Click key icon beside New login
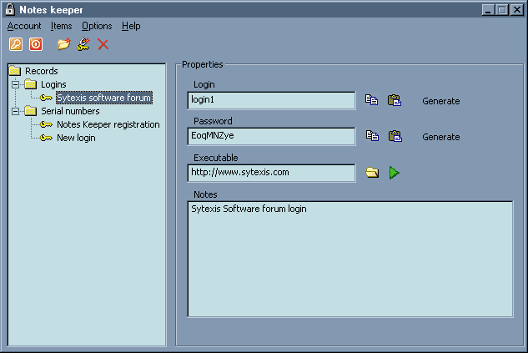The width and height of the screenshot is (528, 353). (46, 138)
